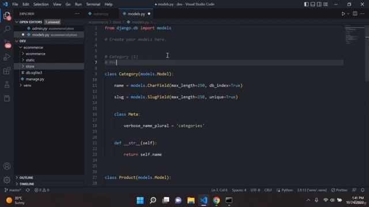Change encoding via UTF-8

pos(255,190)
